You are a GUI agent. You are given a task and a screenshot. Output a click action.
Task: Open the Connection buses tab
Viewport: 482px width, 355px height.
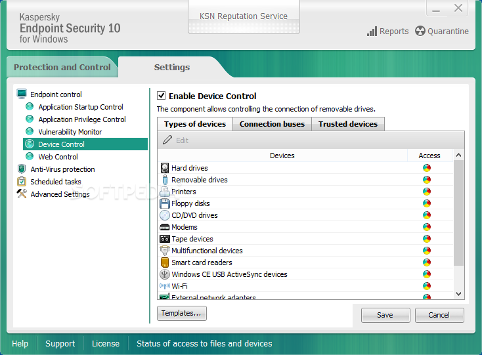point(272,124)
